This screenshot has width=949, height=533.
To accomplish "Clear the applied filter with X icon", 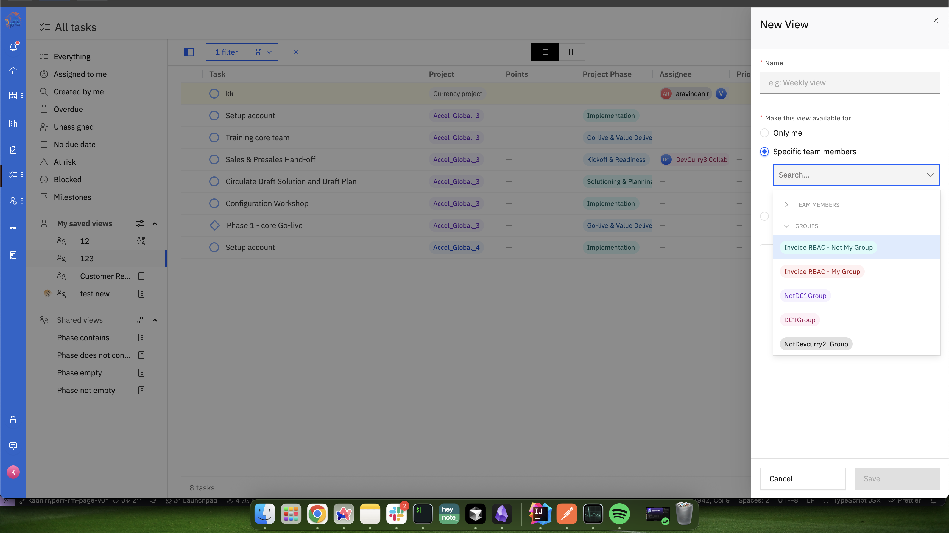I will 296,52.
